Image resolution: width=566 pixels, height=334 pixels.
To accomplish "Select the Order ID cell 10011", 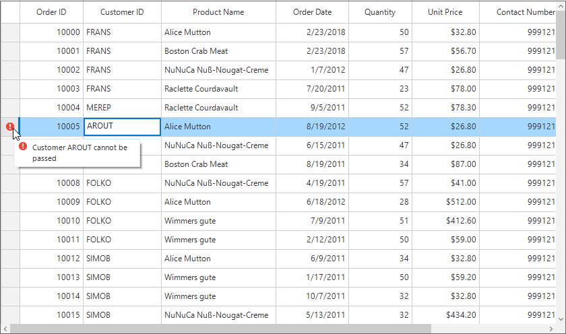I will [x=52, y=240].
